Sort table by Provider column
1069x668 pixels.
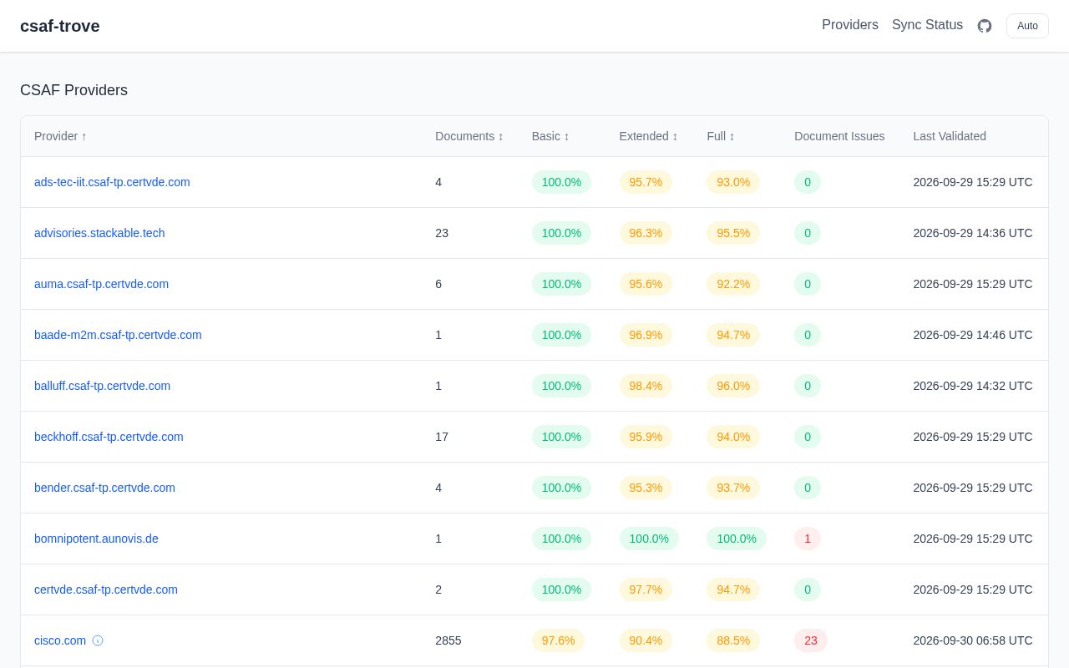(x=60, y=136)
